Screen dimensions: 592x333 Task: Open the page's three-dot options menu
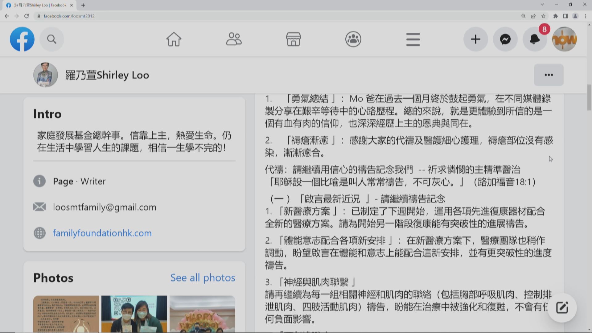pos(548,75)
